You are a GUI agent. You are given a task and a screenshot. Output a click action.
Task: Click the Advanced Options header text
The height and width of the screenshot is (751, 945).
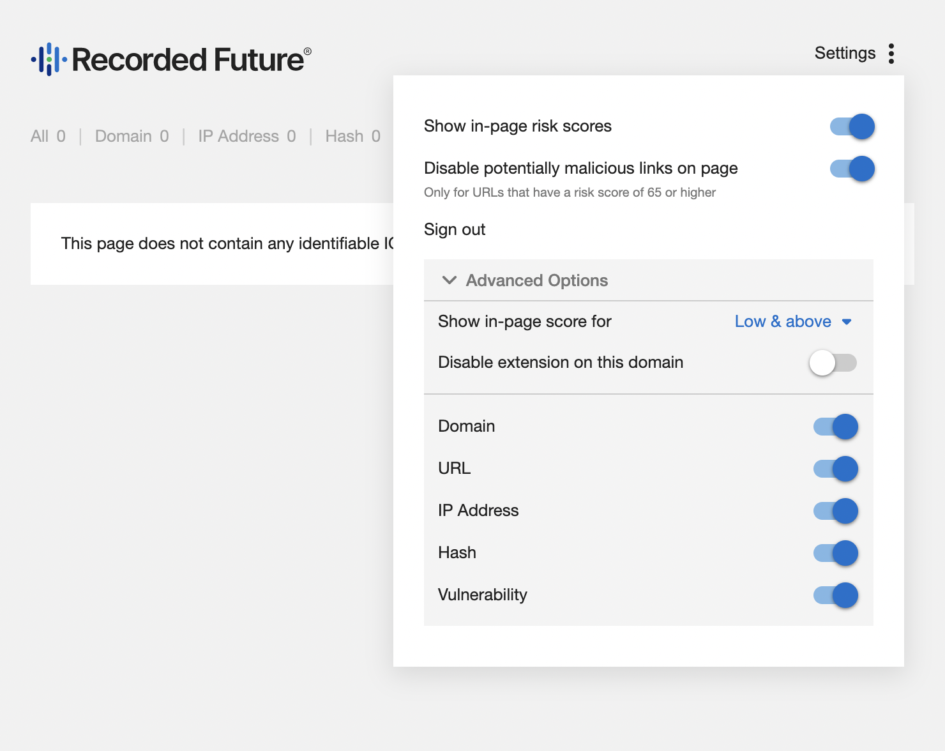(x=536, y=280)
